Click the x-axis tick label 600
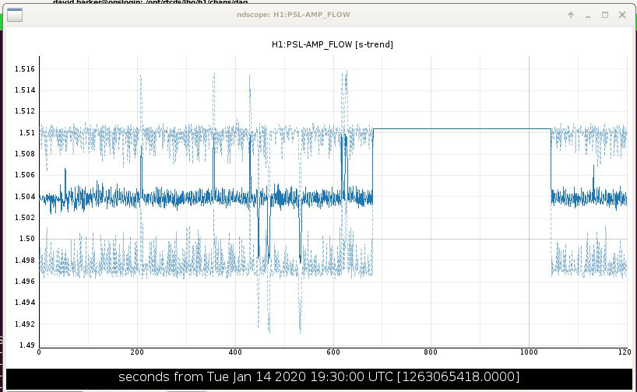 click(x=333, y=352)
